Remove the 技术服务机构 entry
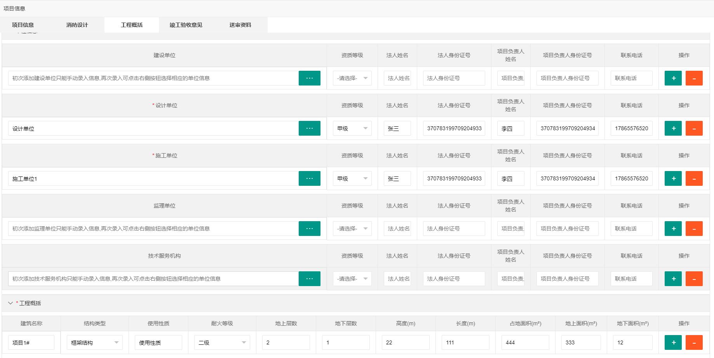This screenshot has width=714, height=358. [x=694, y=278]
